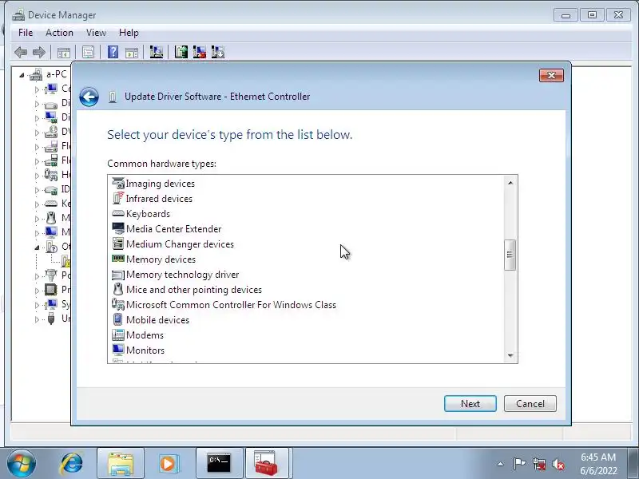Open the Help menu

tap(129, 33)
